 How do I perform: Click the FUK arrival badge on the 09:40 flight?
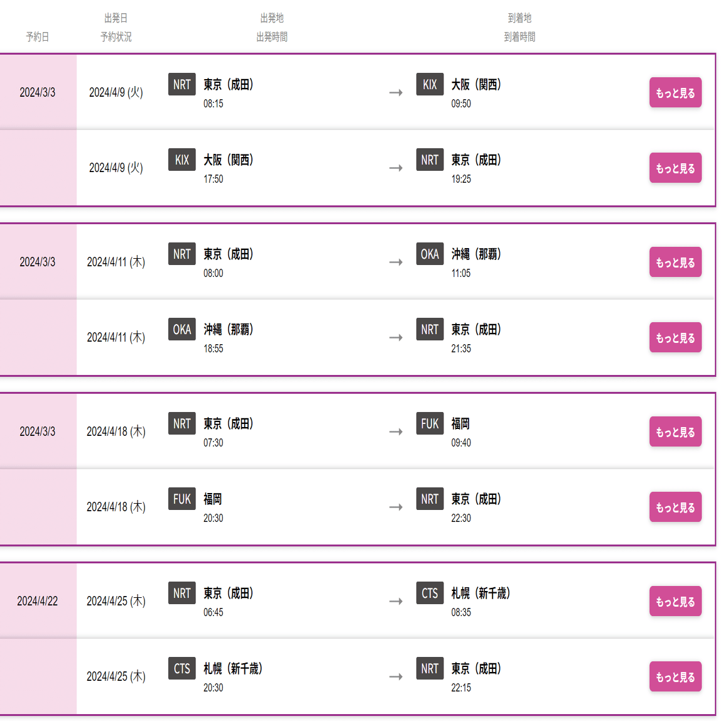click(x=430, y=423)
